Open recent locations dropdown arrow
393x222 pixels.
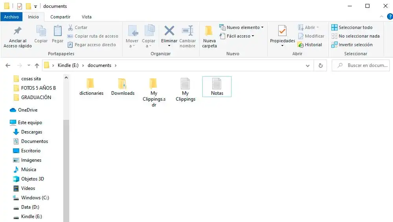tap(29, 65)
